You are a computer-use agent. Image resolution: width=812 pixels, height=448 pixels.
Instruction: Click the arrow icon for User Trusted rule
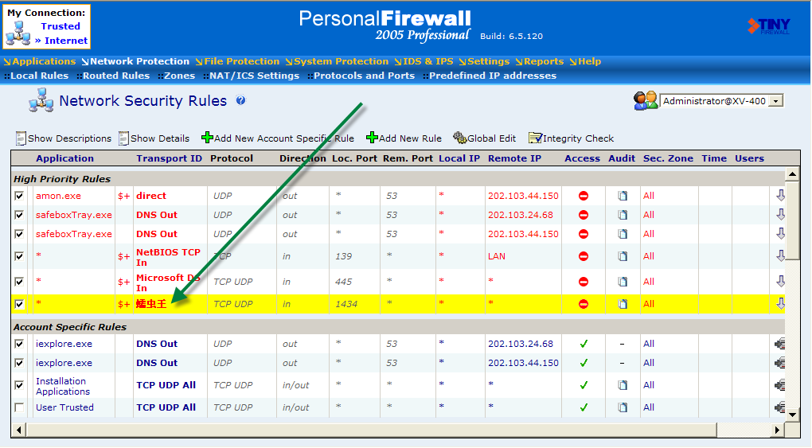(x=780, y=407)
